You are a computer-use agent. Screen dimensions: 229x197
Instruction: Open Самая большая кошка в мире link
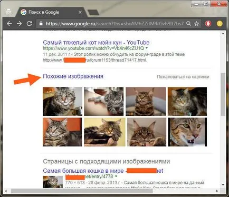click(x=103, y=171)
